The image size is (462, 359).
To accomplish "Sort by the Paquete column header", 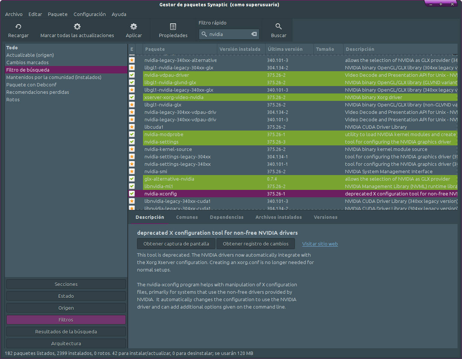I will (x=180, y=49).
